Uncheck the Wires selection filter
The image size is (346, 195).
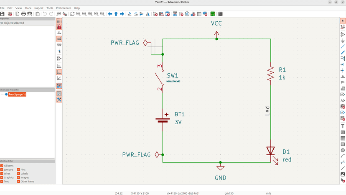(x=2, y=174)
